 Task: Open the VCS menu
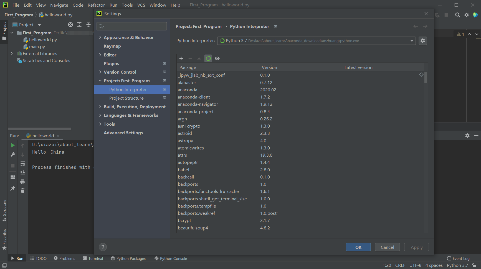[141, 5]
